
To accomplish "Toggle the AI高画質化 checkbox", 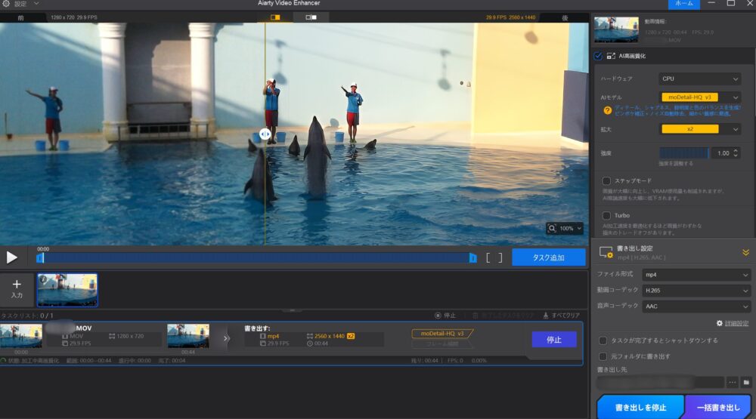I will pos(599,56).
